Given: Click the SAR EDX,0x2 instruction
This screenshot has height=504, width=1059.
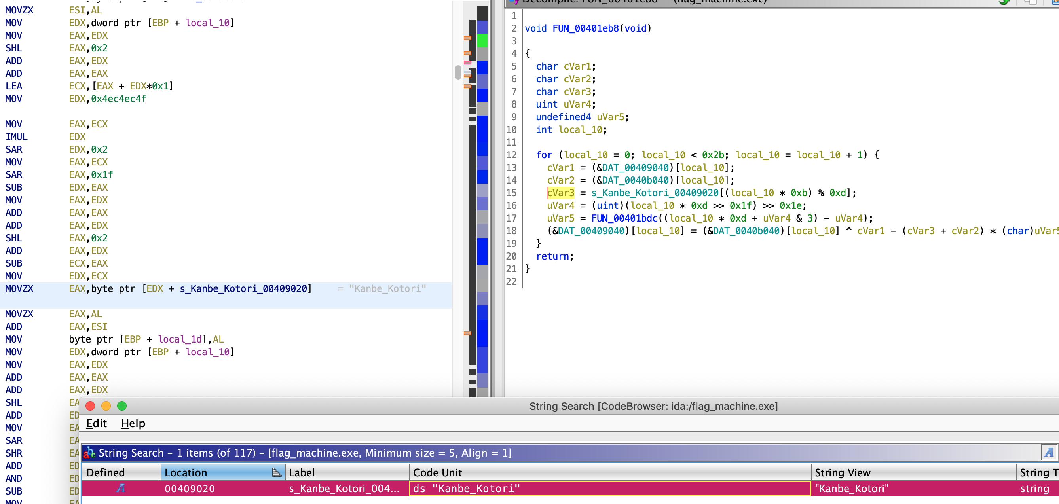Looking at the screenshot, I should coord(56,149).
